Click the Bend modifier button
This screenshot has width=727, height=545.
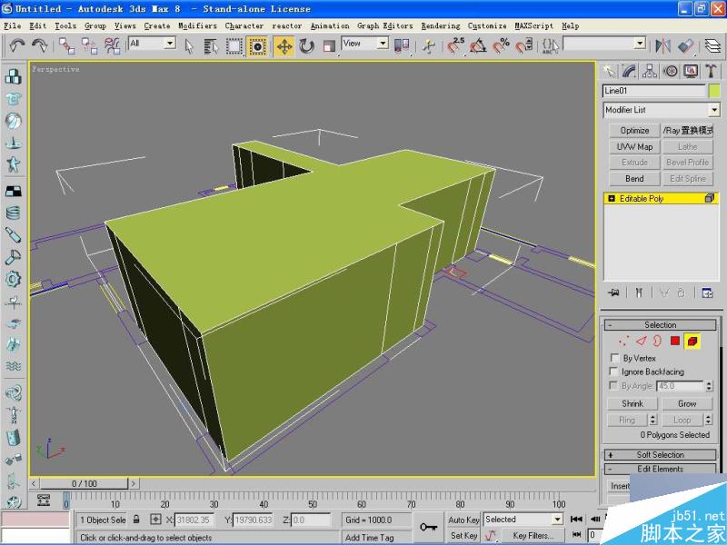tap(633, 178)
